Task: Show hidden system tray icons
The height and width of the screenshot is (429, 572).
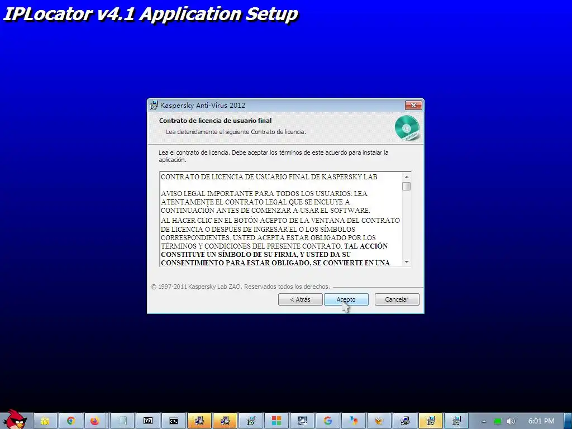Action: [484, 421]
